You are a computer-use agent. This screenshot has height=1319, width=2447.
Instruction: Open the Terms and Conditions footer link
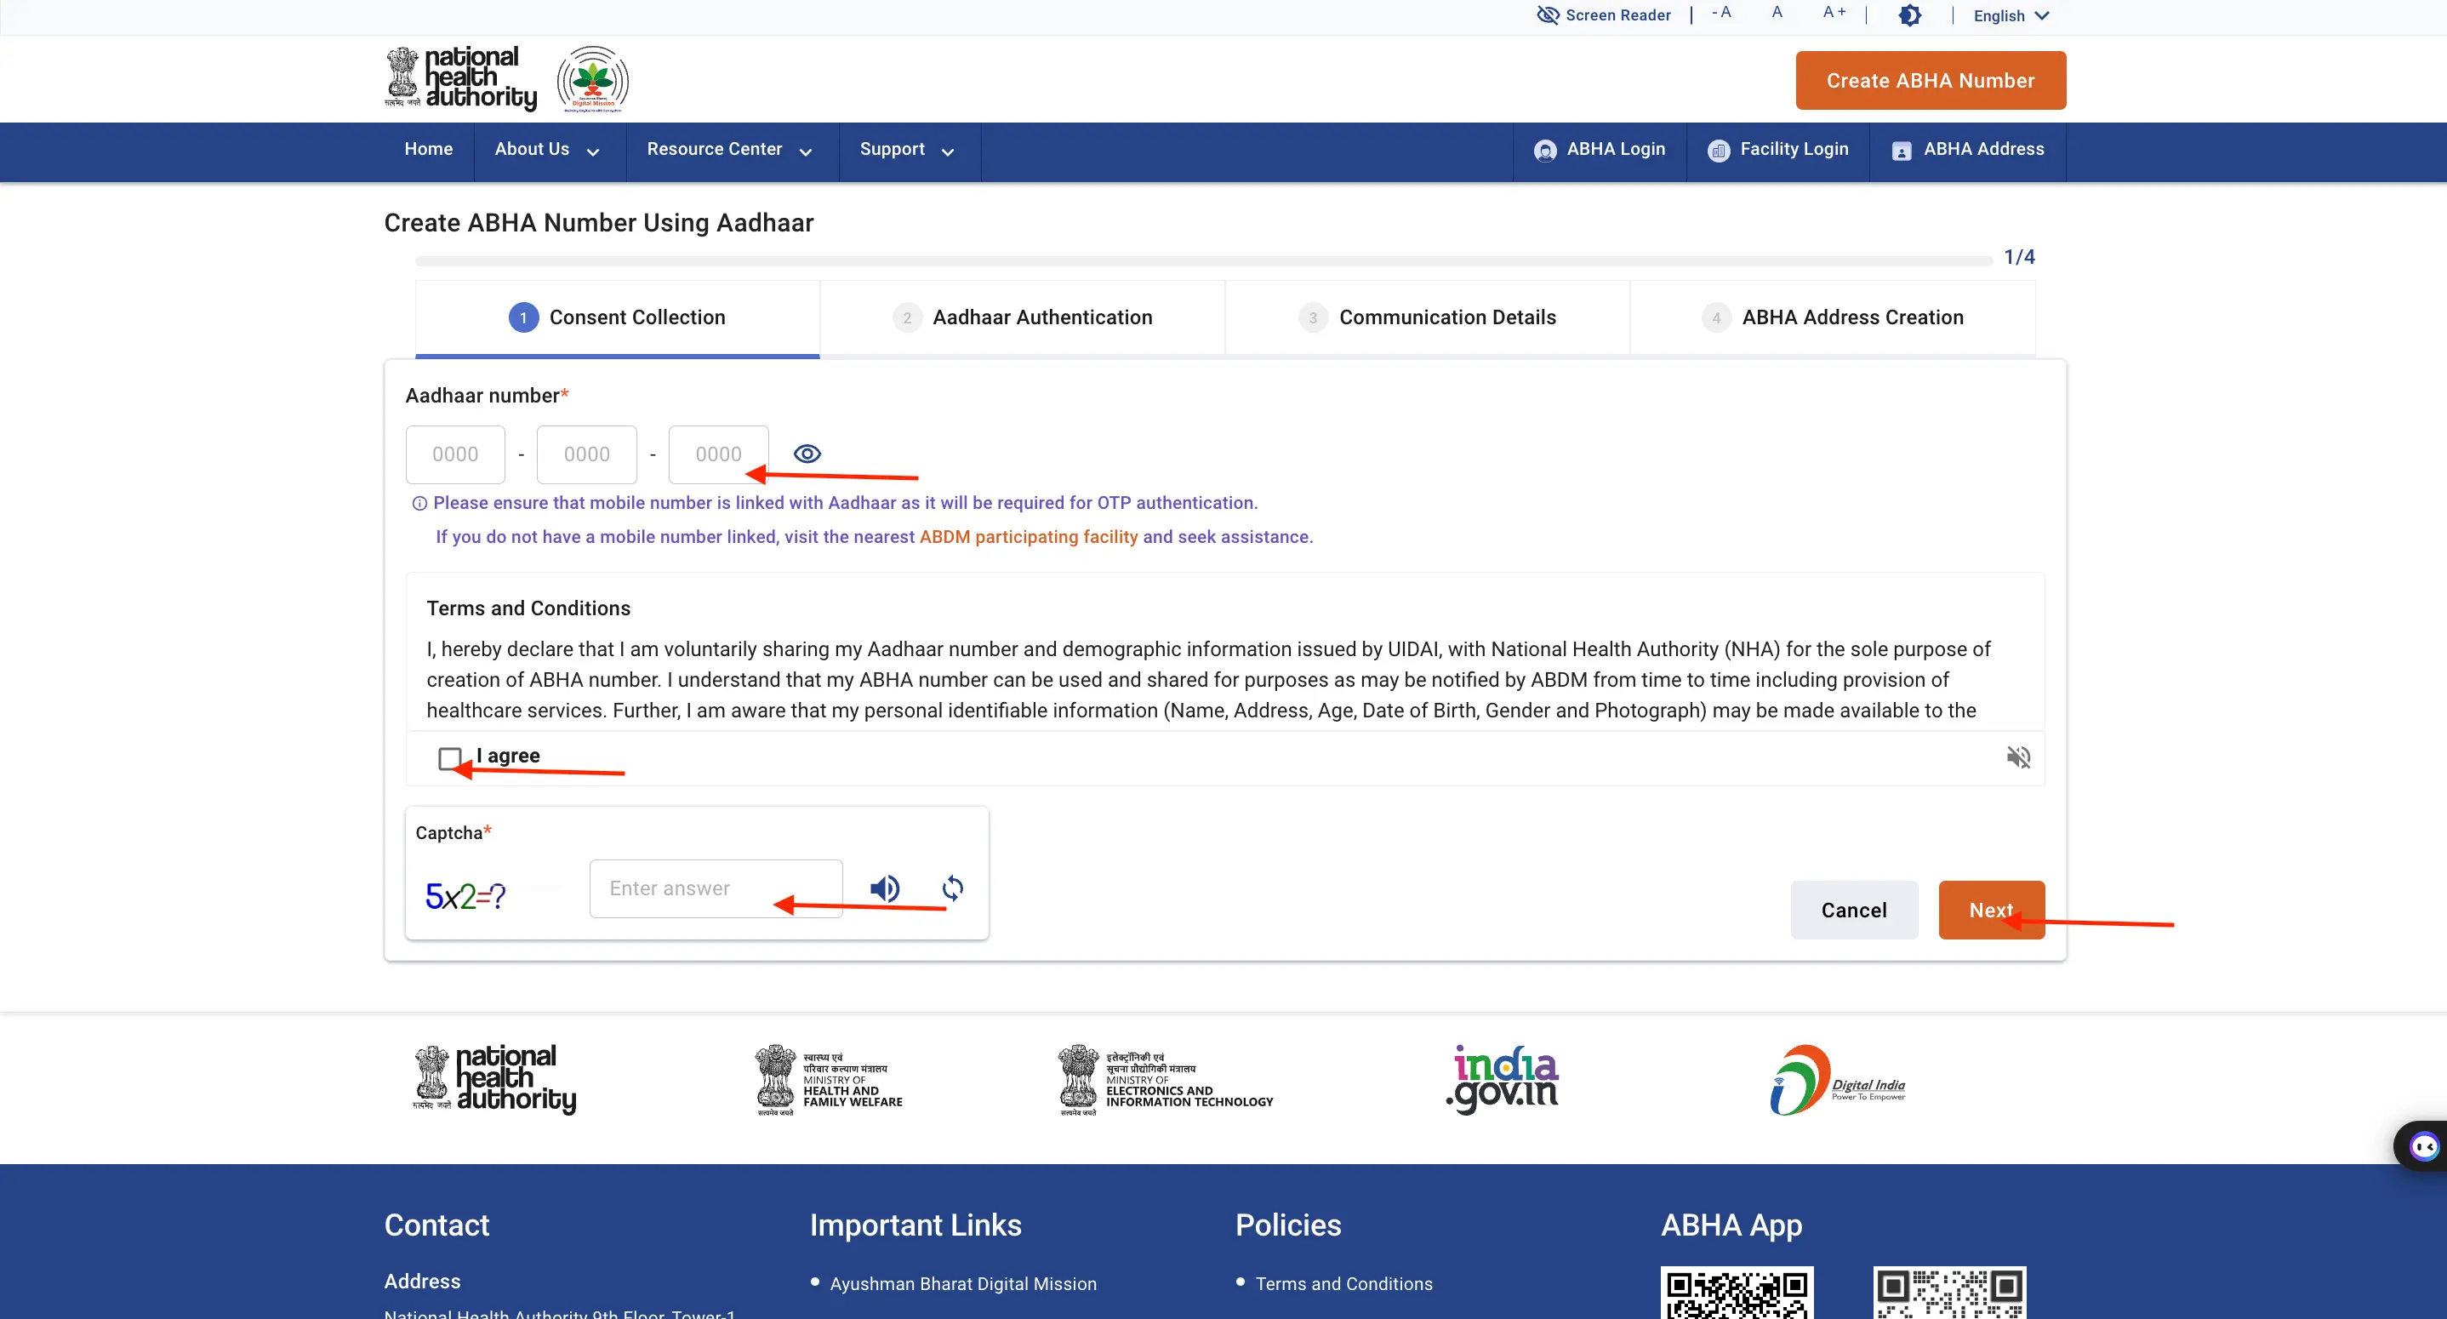pos(1344,1284)
